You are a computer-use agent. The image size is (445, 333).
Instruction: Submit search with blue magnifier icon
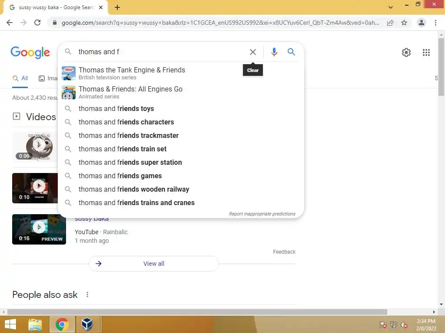(x=291, y=52)
